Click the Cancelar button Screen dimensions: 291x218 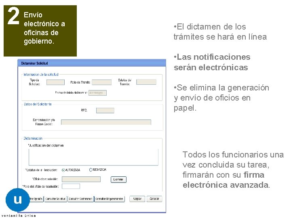(x=154, y=199)
